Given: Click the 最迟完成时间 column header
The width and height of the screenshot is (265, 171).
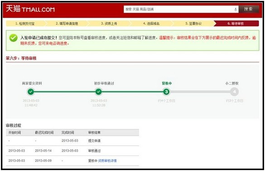Looking at the screenshot, I should 44,132.
